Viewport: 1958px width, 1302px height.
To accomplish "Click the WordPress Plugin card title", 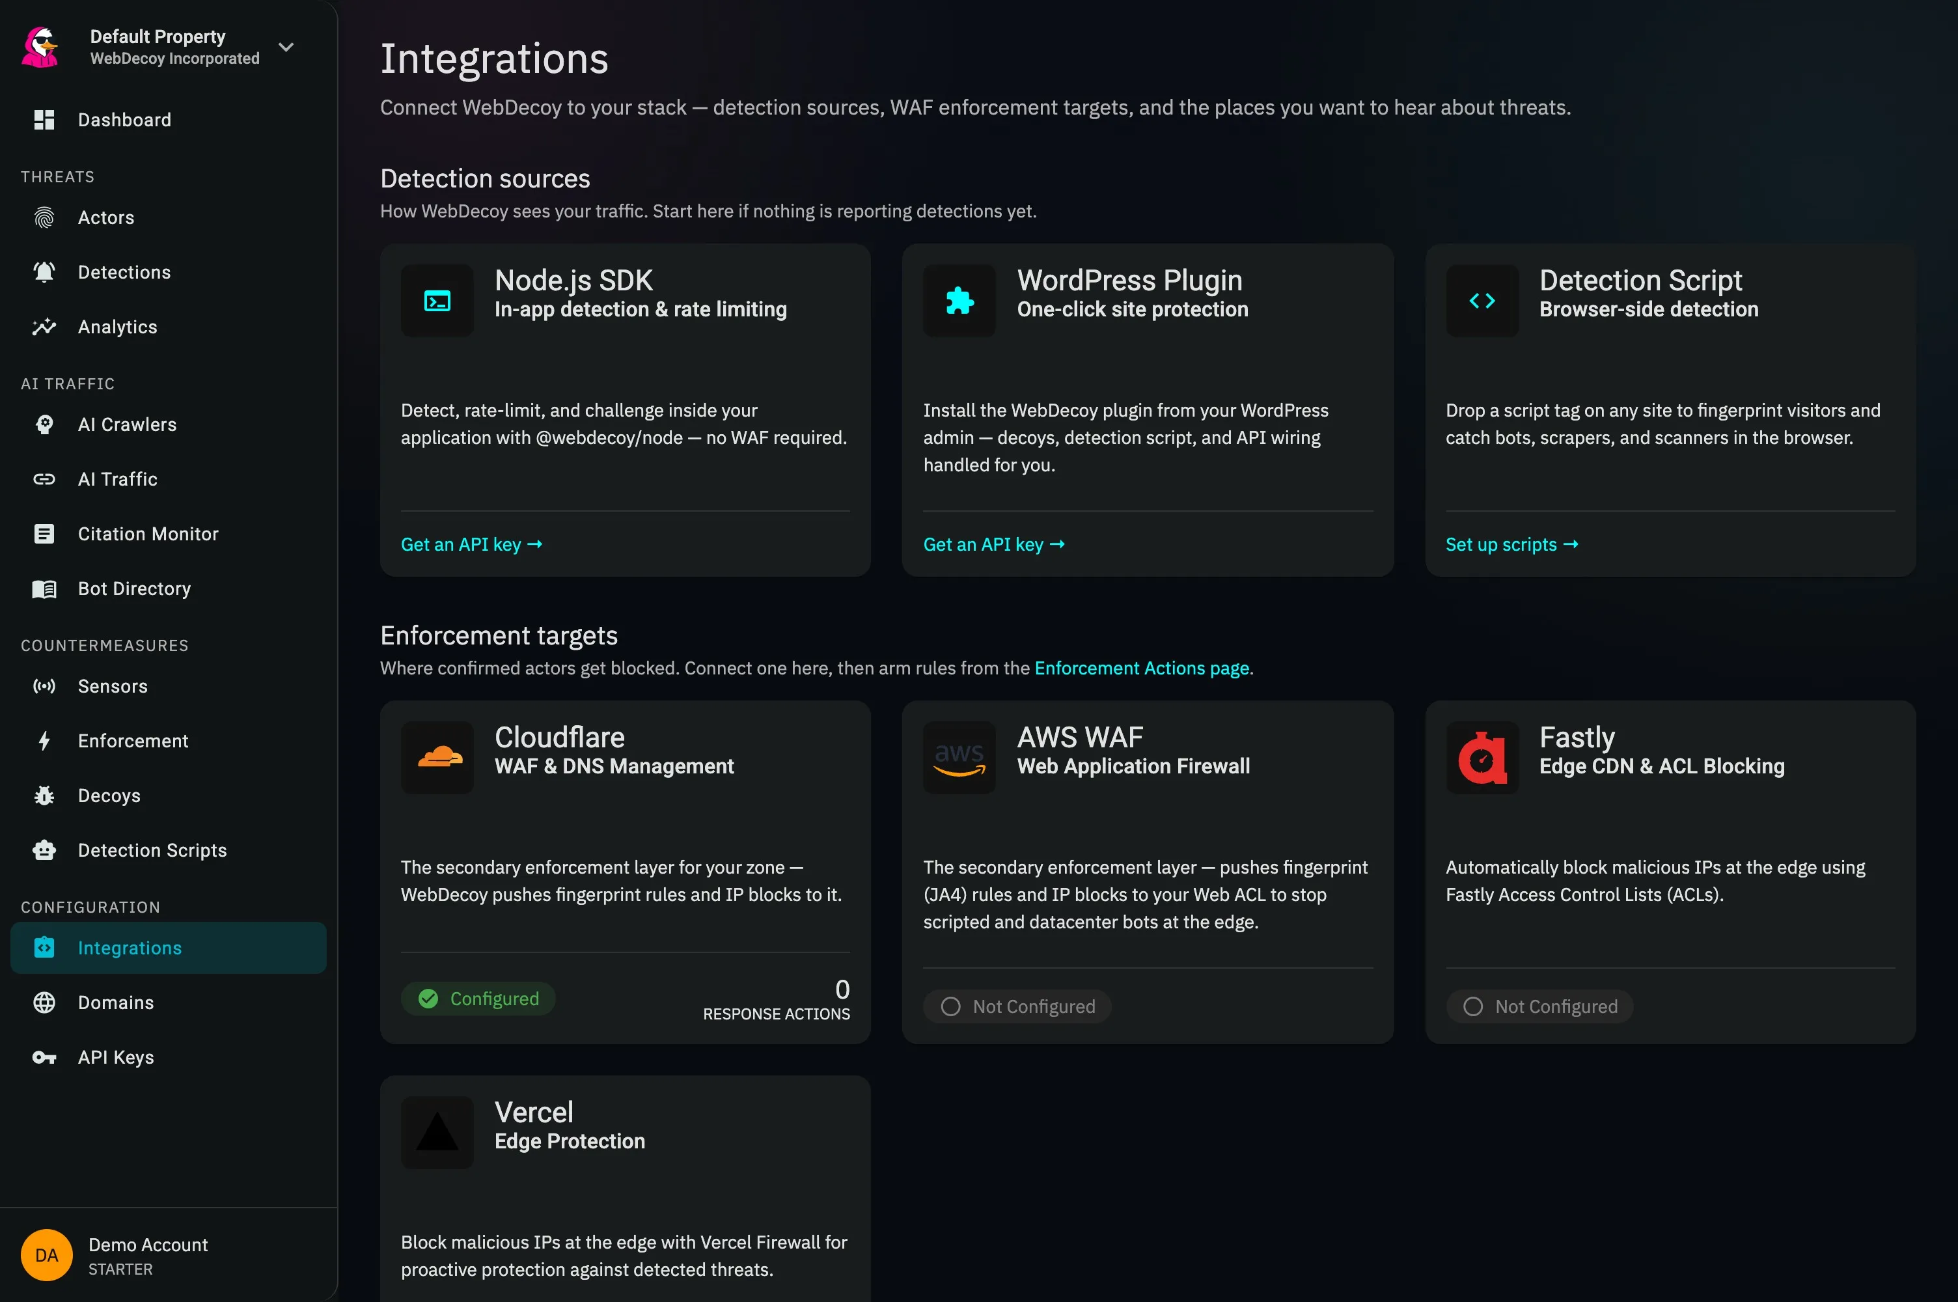I will tap(1129, 281).
